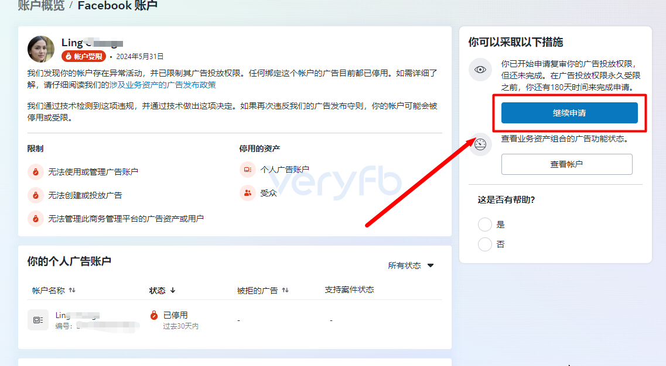Click the 已停用 status text in row
This screenshot has height=366, width=666.
point(175,315)
